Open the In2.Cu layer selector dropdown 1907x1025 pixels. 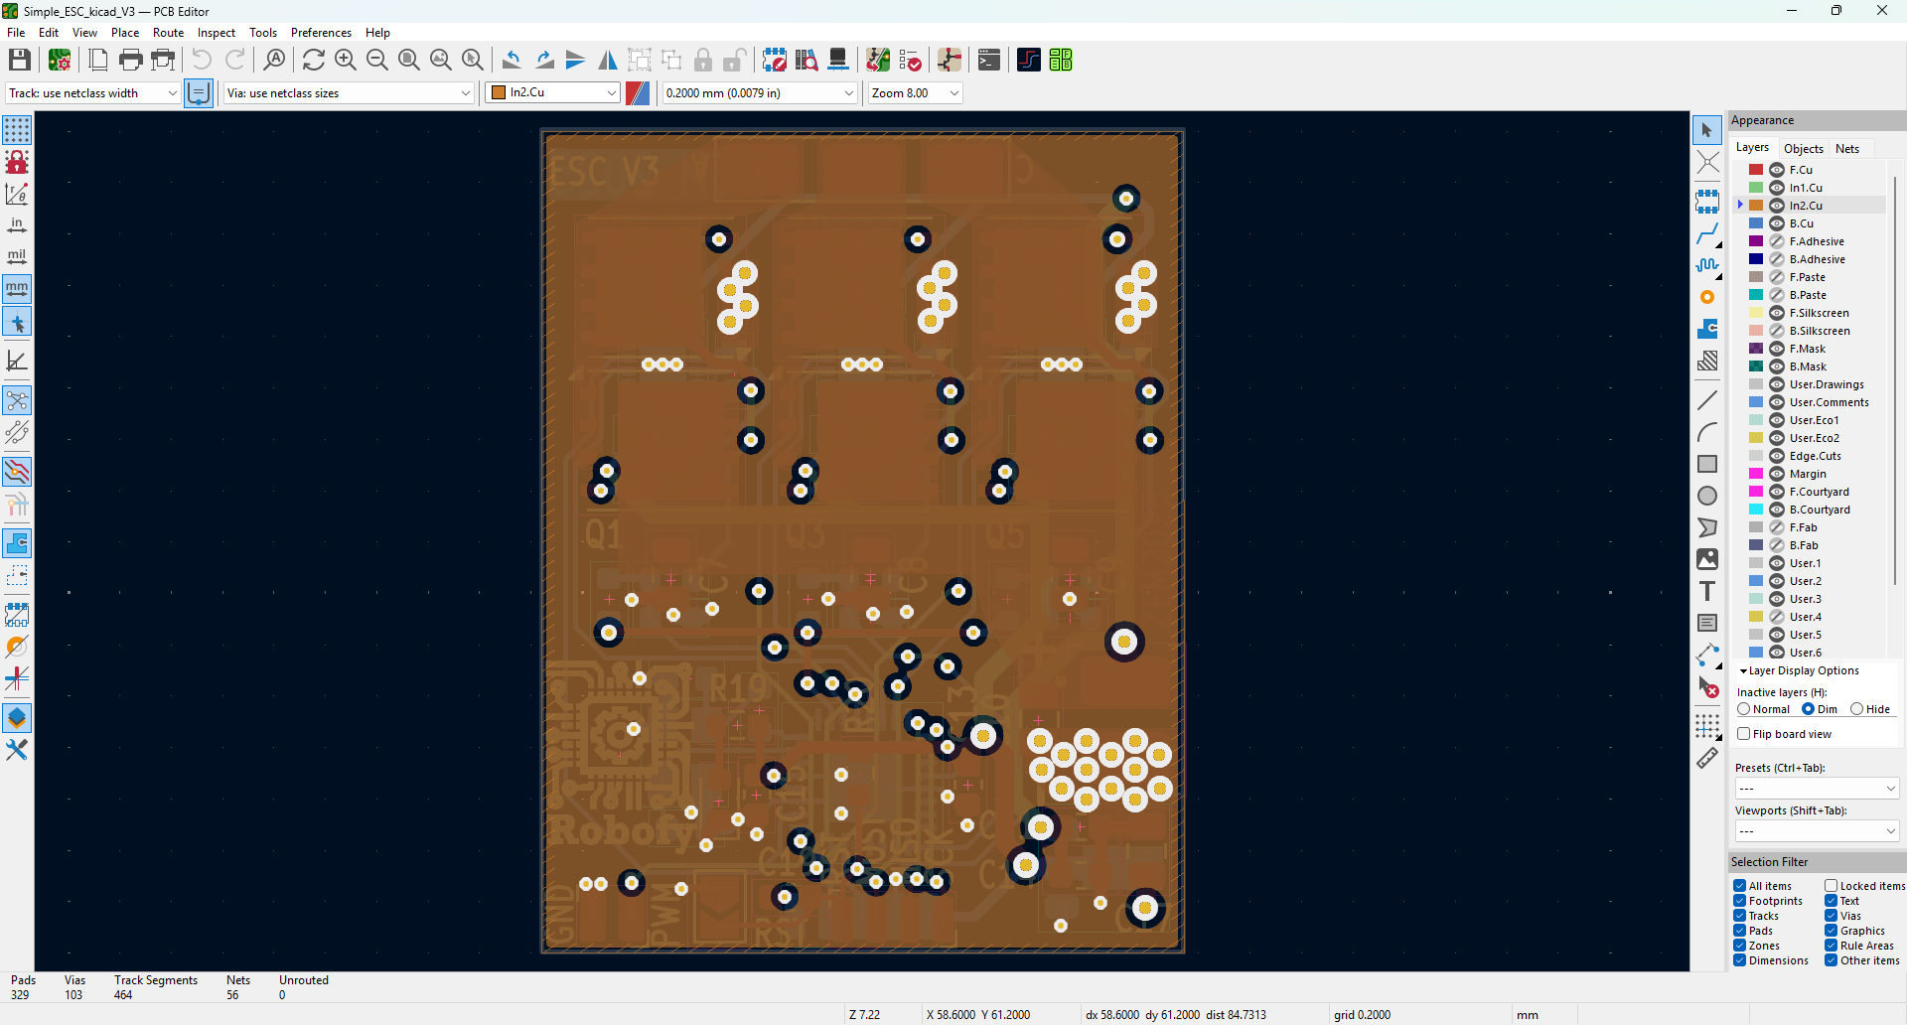tap(552, 92)
